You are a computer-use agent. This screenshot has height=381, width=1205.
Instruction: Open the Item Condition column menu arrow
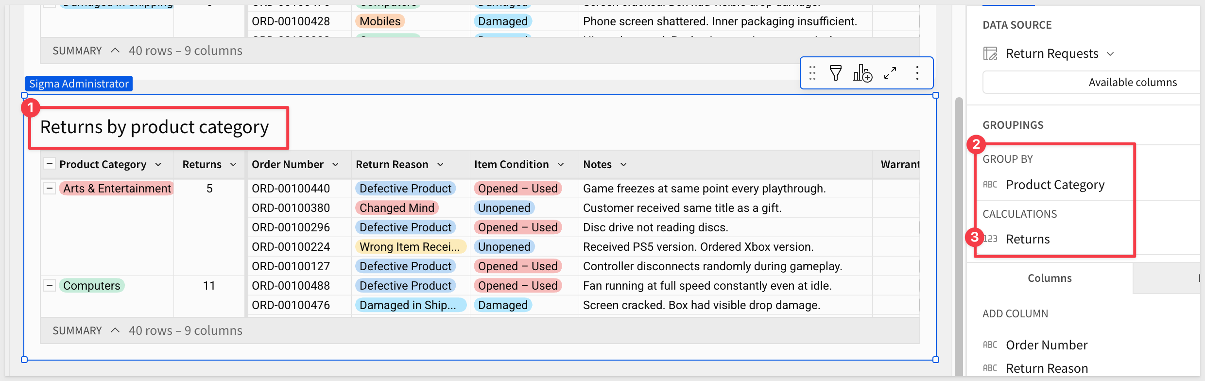[561, 165]
